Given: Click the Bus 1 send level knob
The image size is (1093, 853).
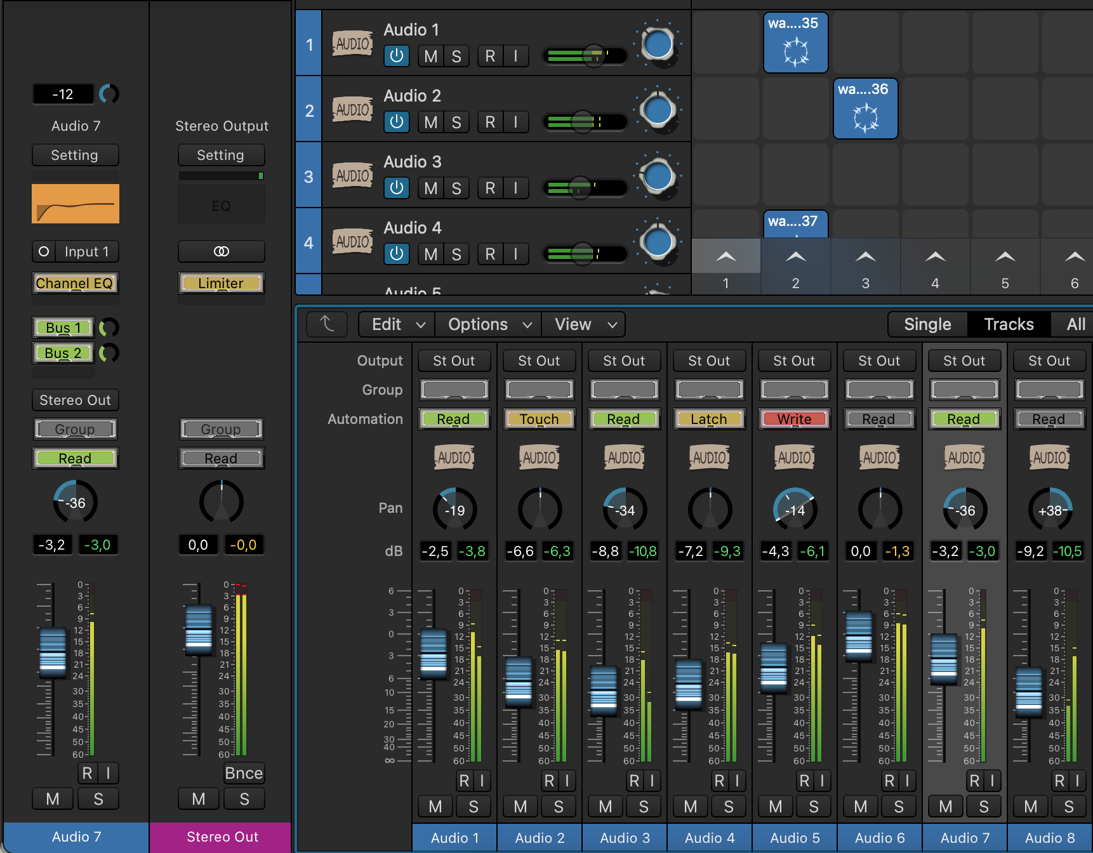Looking at the screenshot, I should point(109,327).
